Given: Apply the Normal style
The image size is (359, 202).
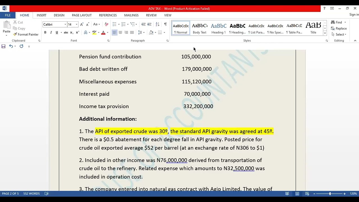Looking at the screenshot, I should [x=181, y=28].
